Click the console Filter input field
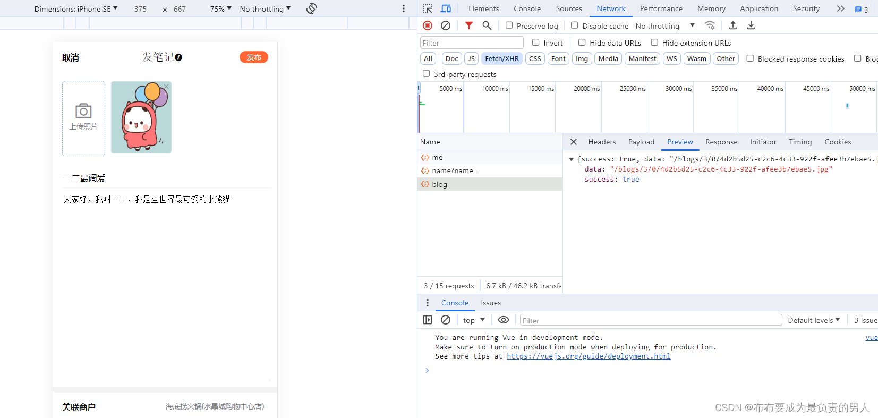The image size is (878, 418). pyautogui.click(x=651, y=320)
